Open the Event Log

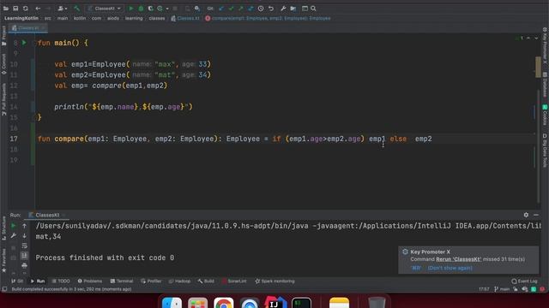tap(524, 281)
